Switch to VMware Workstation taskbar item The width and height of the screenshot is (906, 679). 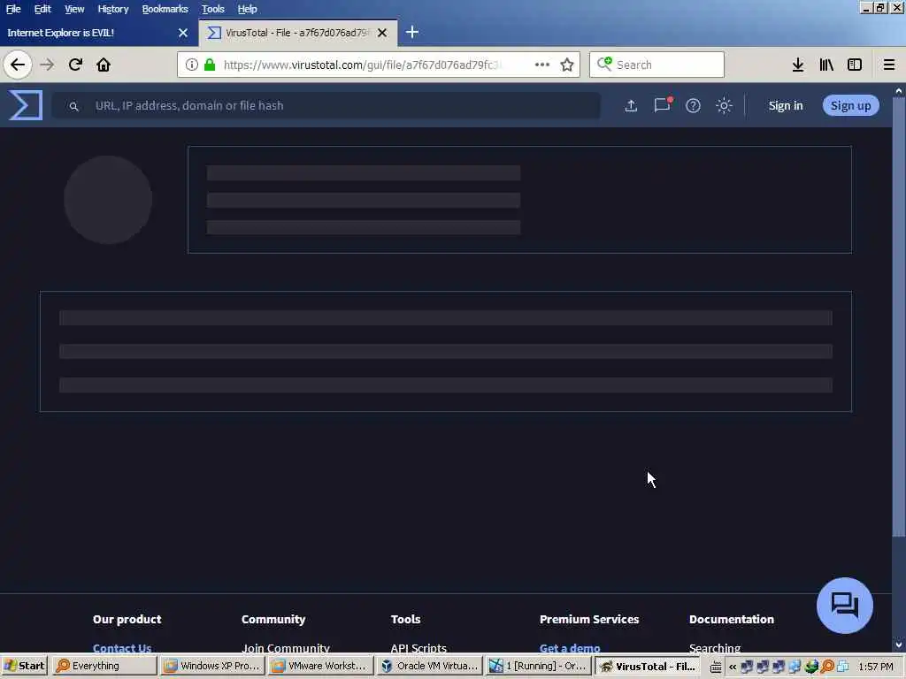coord(320,666)
